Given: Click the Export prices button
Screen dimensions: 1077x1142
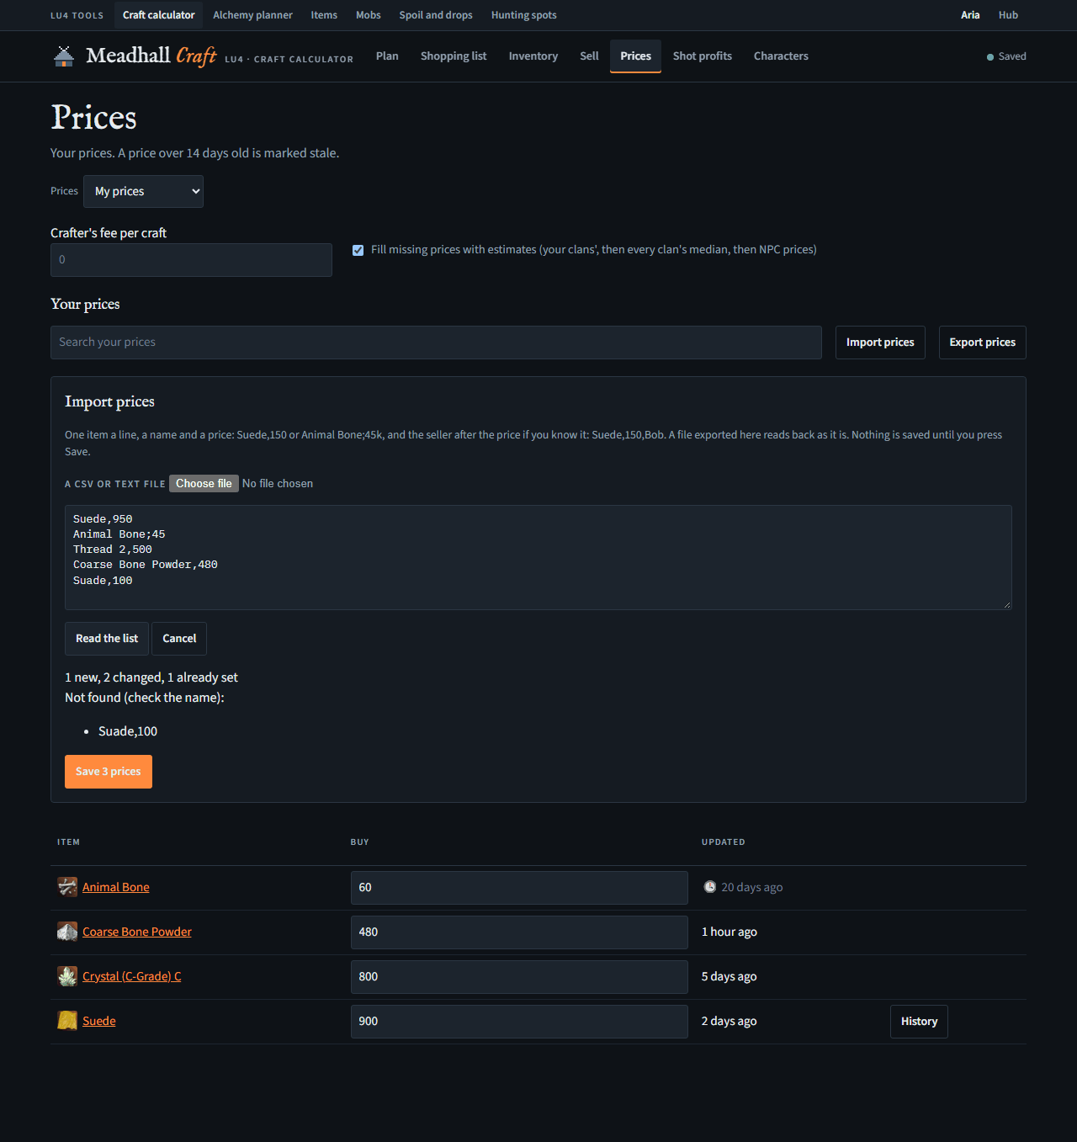Looking at the screenshot, I should (982, 343).
